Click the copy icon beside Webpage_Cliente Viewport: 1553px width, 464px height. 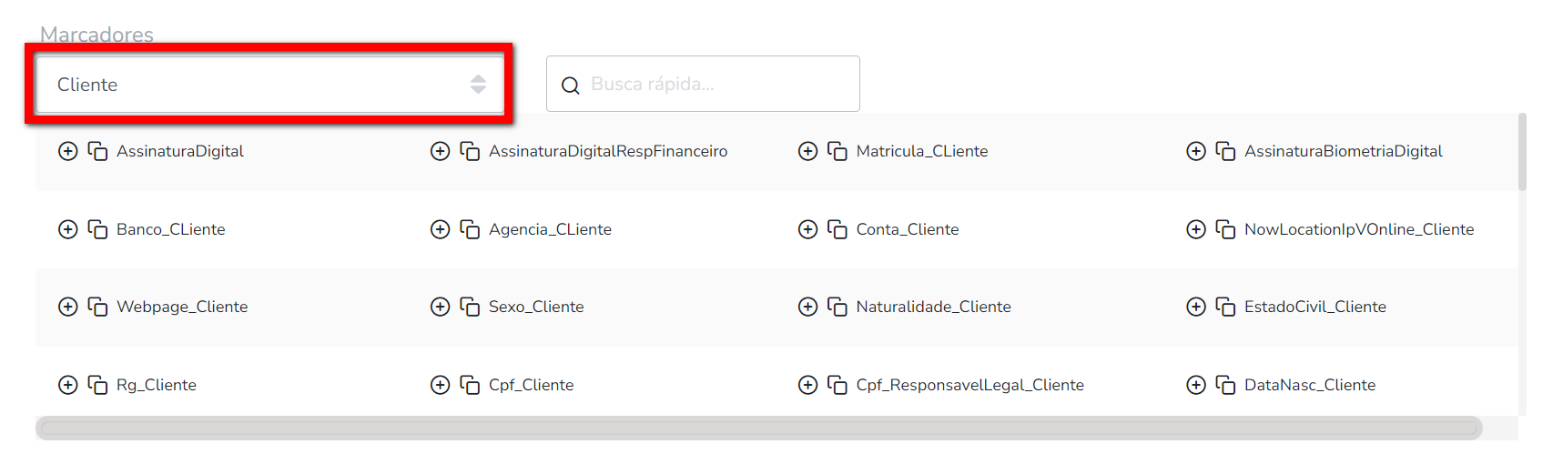97,307
